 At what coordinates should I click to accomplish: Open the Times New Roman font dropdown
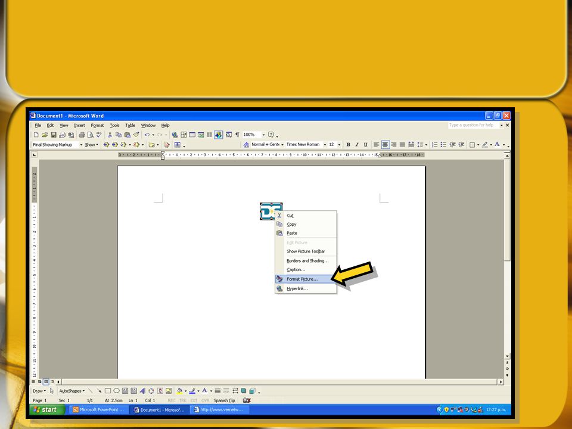325,145
